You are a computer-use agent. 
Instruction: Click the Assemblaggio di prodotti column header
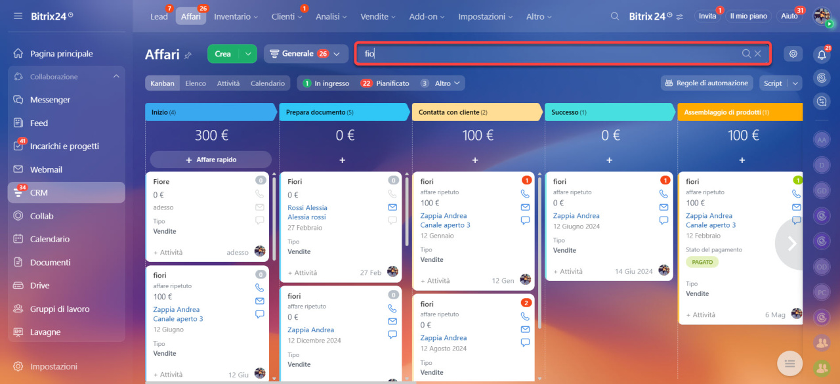coord(740,112)
